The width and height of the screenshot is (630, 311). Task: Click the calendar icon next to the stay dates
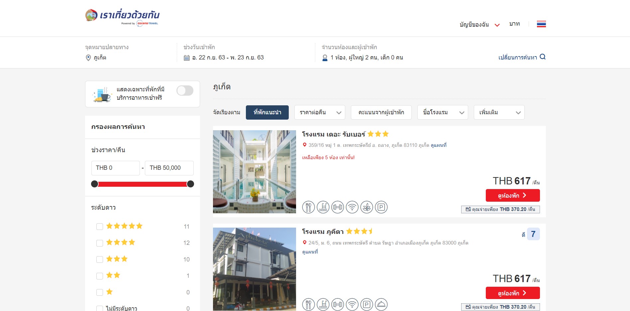(x=187, y=58)
